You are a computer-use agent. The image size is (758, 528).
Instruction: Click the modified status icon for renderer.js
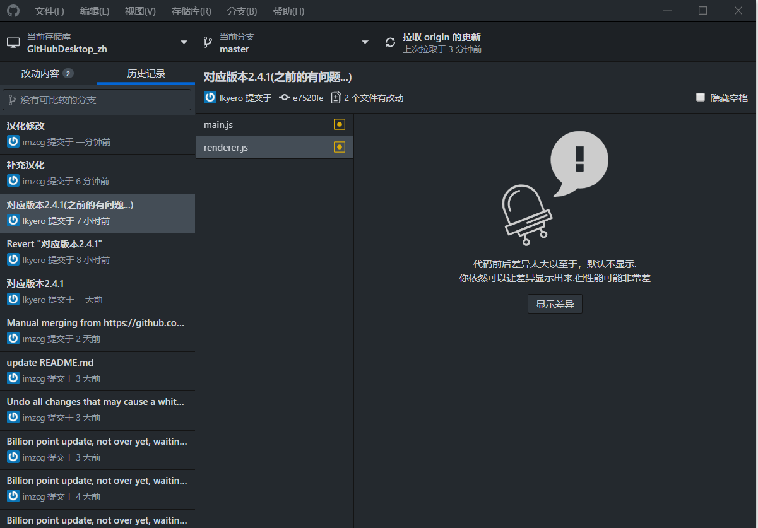click(340, 147)
